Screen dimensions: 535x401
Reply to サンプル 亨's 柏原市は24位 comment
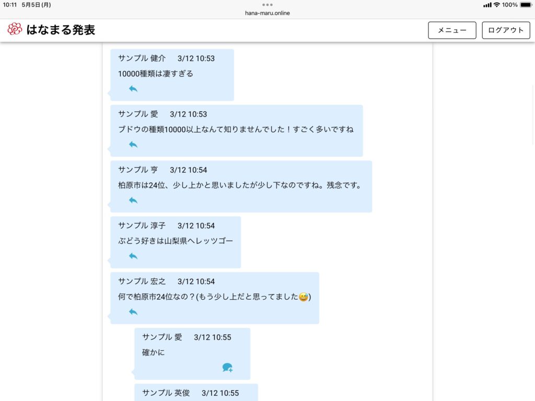pos(133,200)
